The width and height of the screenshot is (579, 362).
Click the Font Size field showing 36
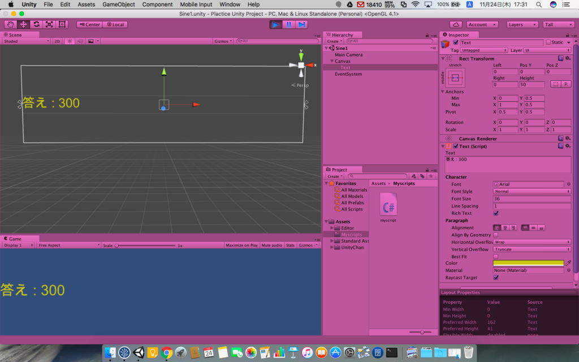point(532,199)
